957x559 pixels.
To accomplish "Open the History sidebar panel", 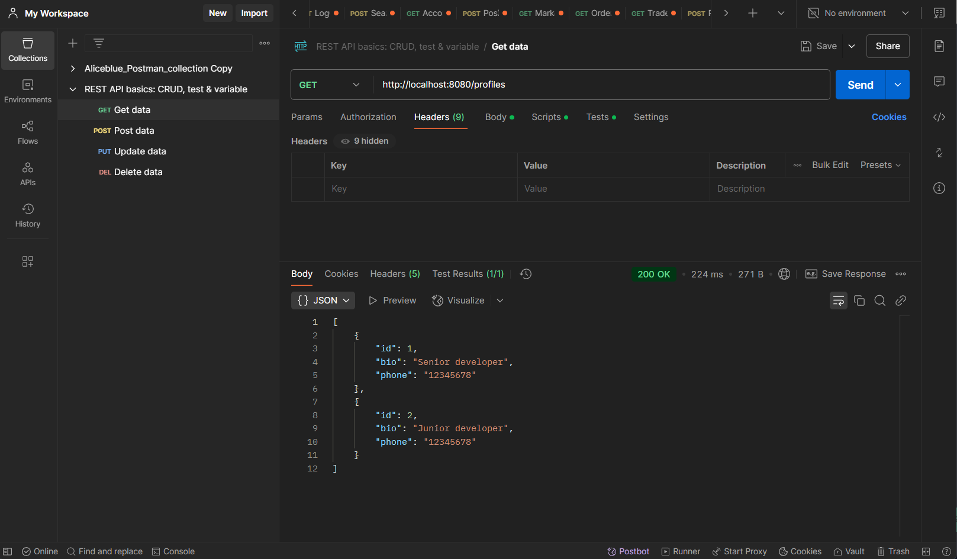I will (28, 216).
